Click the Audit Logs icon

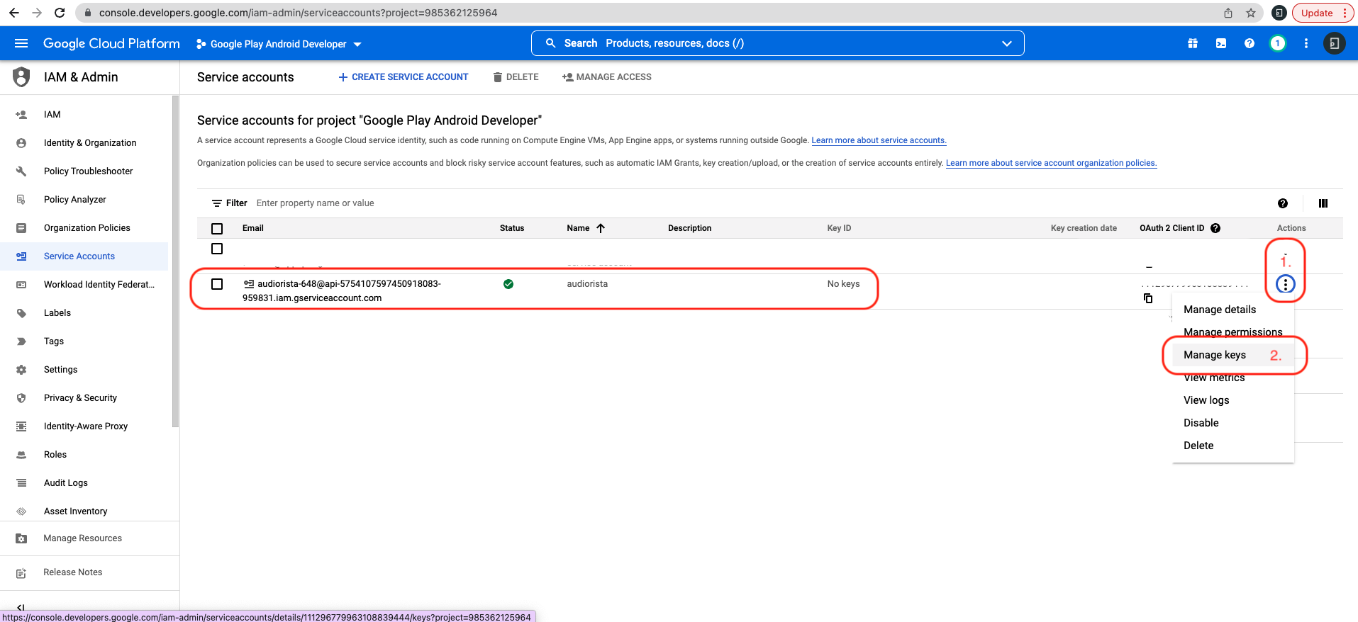point(21,482)
